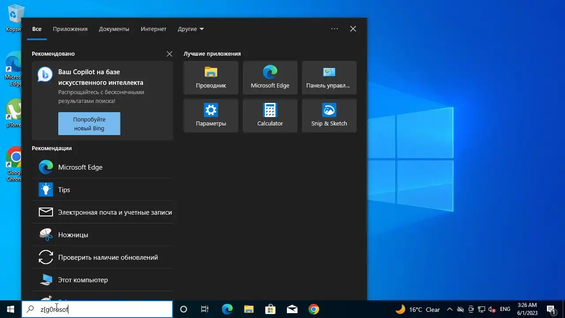Launch Chrome from the taskbar
This screenshot has width=565, height=318.
pos(314,309)
